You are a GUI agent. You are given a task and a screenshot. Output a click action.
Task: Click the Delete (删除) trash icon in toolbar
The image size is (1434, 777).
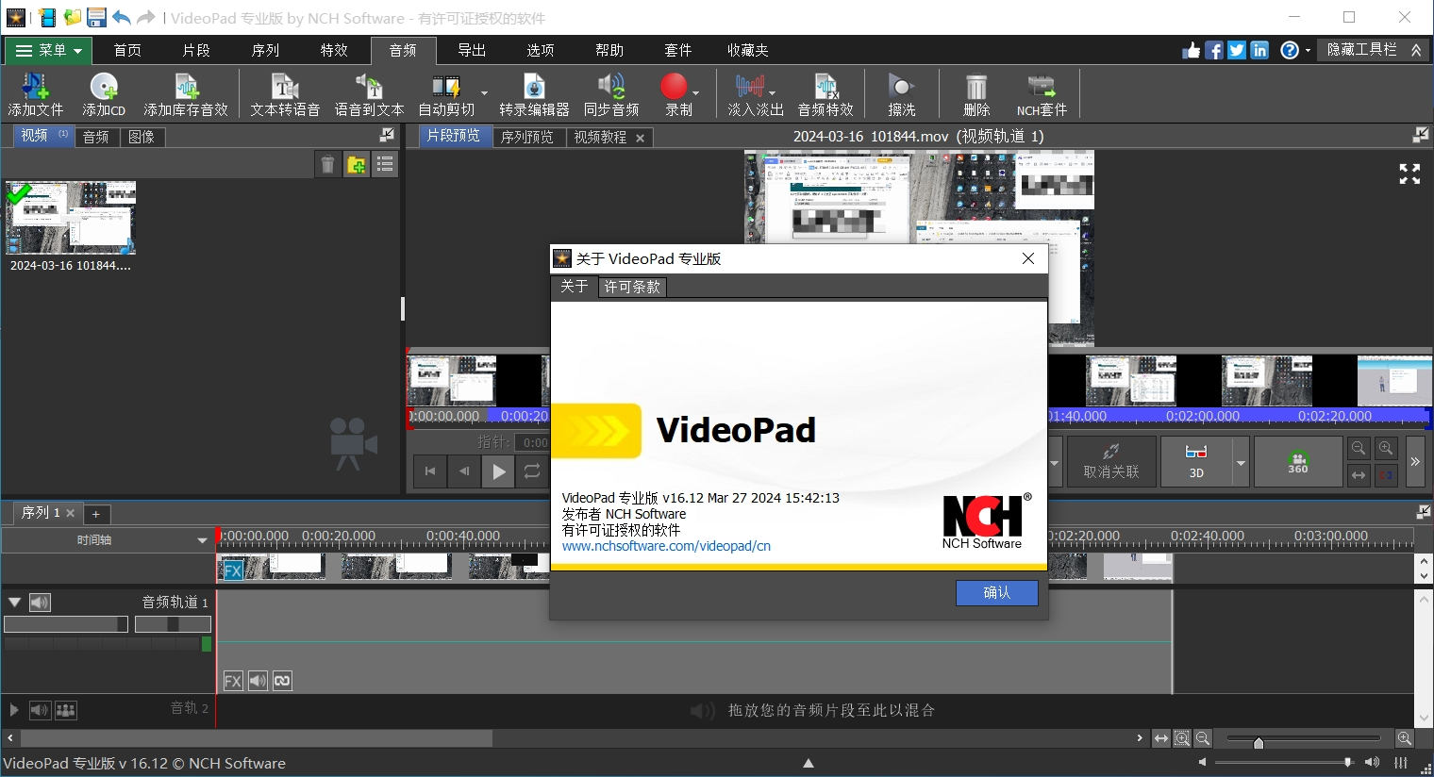coord(976,94)
